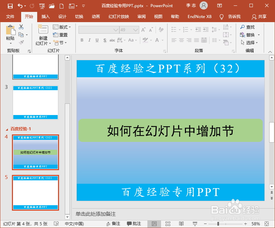Toggle Strikethrough formatting

[112, 40]
